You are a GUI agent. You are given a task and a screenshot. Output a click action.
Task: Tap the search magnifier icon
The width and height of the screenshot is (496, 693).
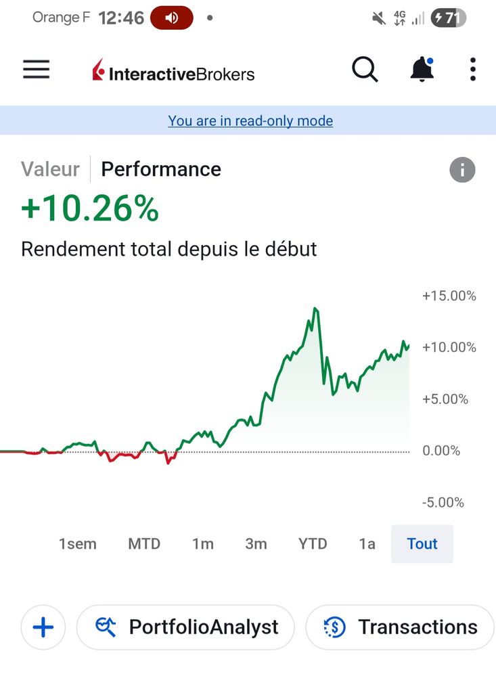[365, 69]
